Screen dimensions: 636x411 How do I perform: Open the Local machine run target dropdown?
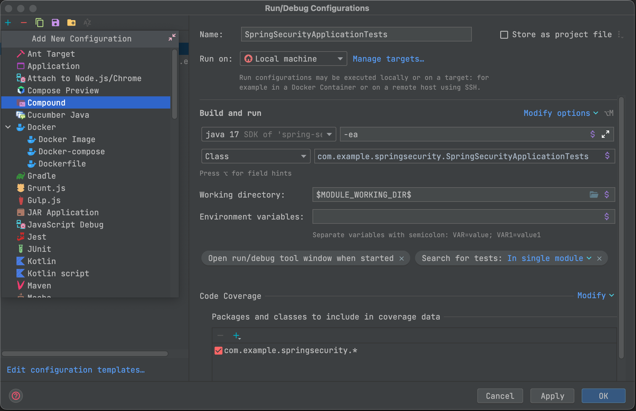coord(293,59)
